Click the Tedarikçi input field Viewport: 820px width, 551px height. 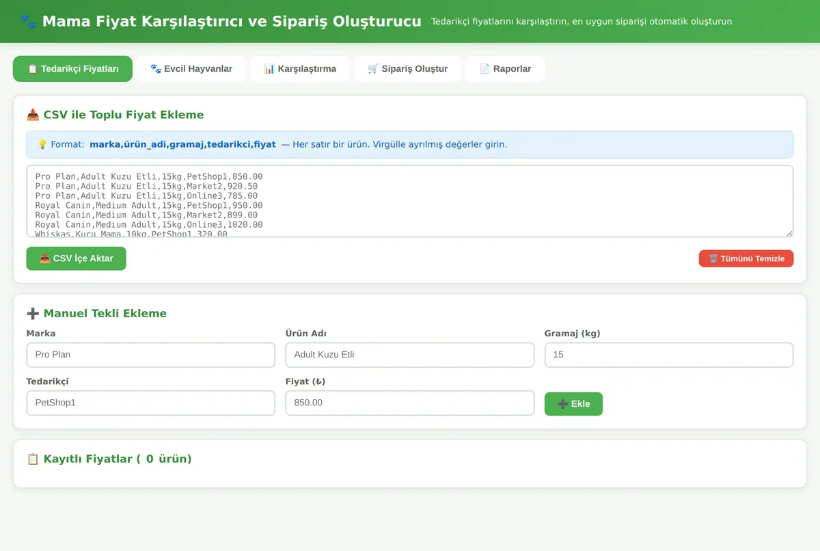[x=150, y=403]
